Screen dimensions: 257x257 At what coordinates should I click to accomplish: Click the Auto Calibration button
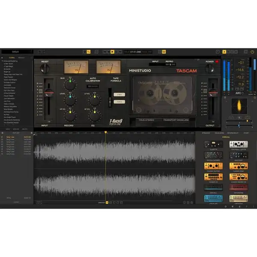93,87
